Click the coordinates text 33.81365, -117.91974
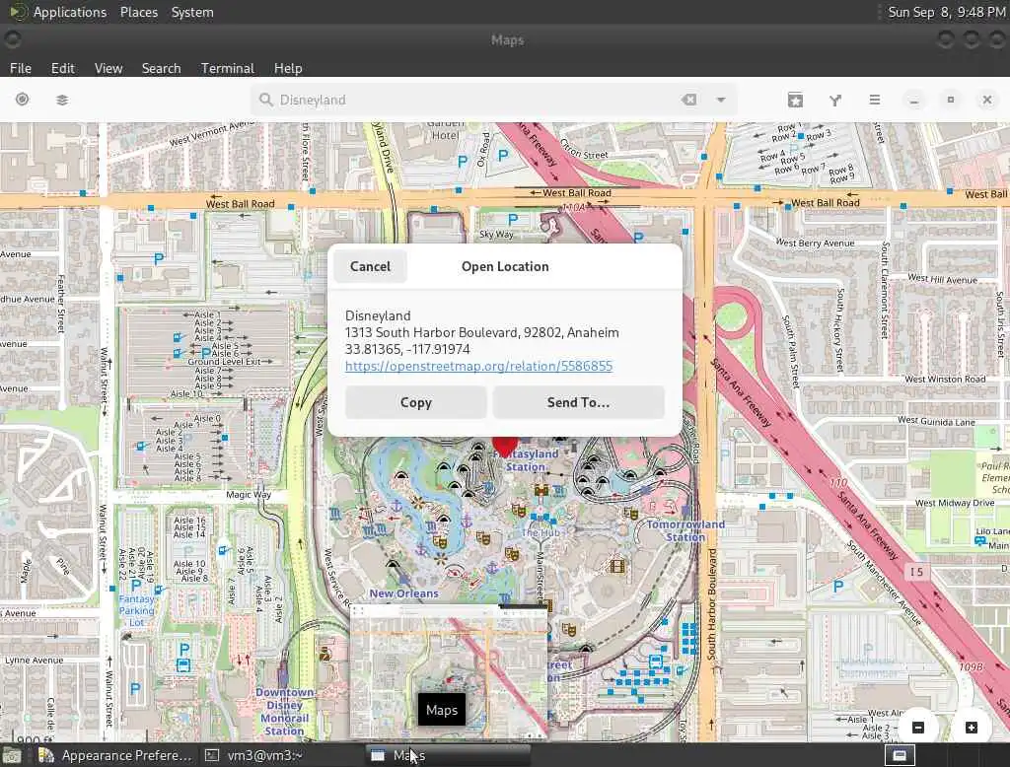This screenshot has width=1010, height=767. [x=407, y=349]
